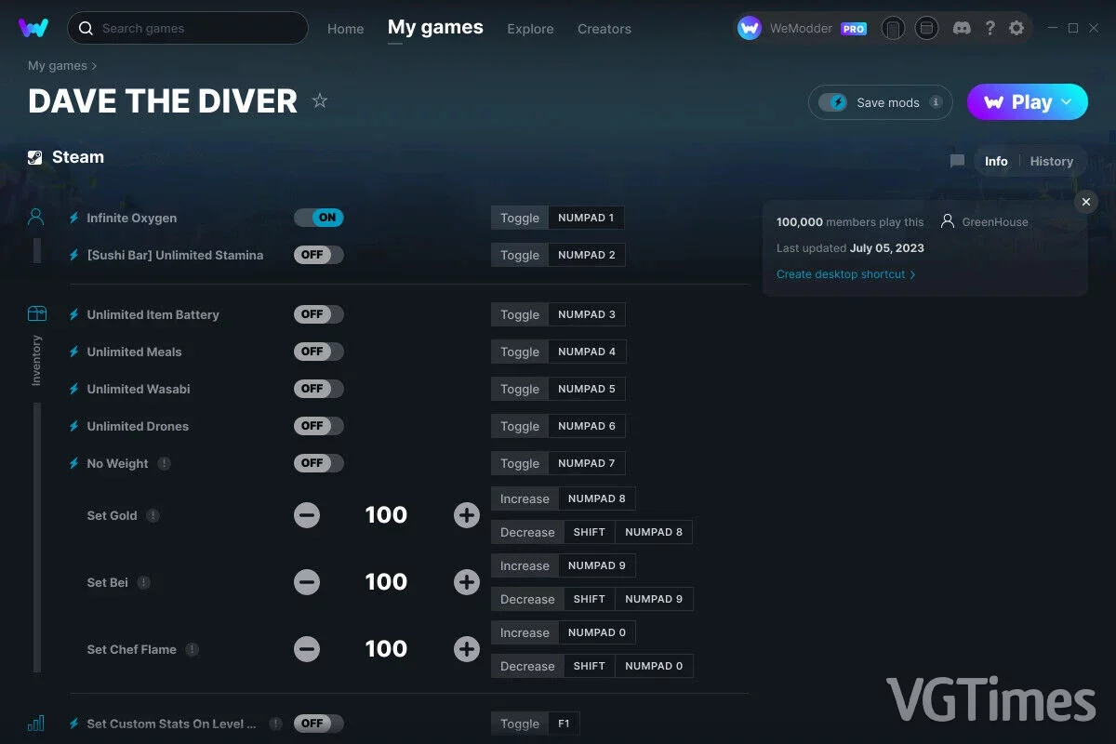This screenshot has width=1116, height=744.
Task: Change SHIFT modifier for Set Bei Decrease
Action: point(589,599)
